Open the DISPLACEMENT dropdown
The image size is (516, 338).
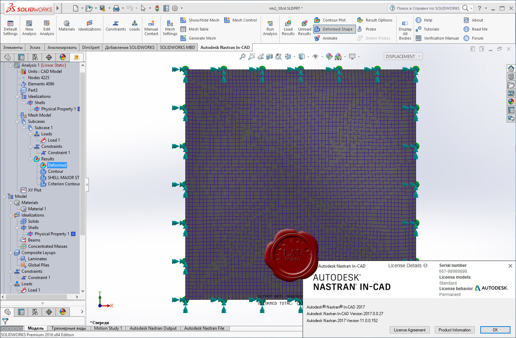tap(403, 56)
